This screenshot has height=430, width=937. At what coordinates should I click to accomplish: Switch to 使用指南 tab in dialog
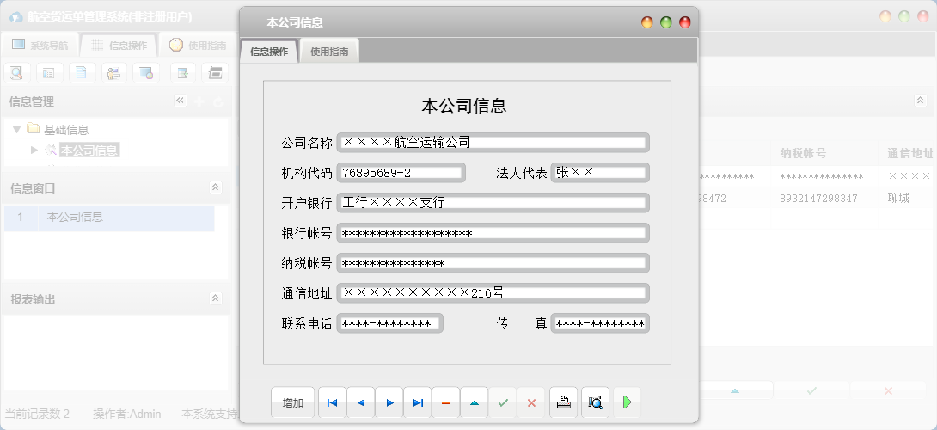329,52
